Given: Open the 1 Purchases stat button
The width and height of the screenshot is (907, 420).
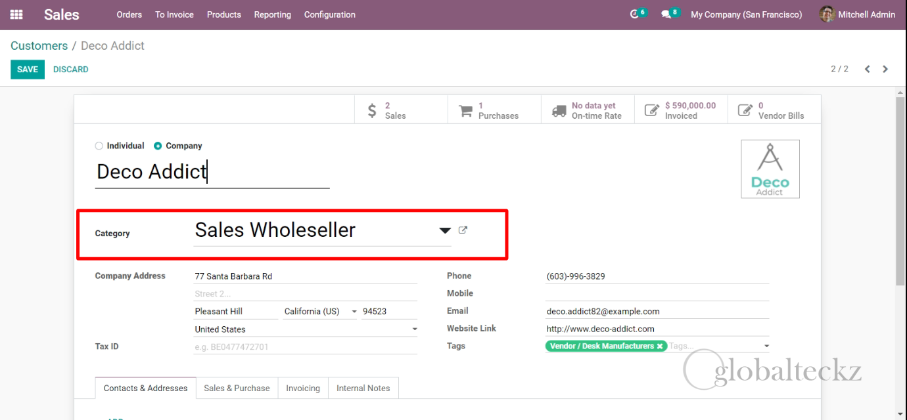Looking at the screenshot, I should (495, 110).
